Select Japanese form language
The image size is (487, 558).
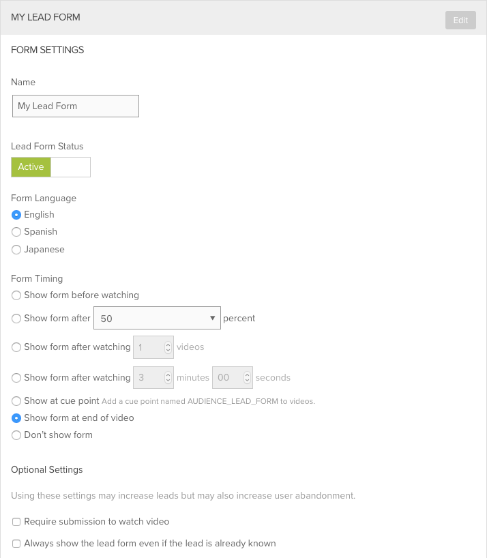click(x=16, y=250)
